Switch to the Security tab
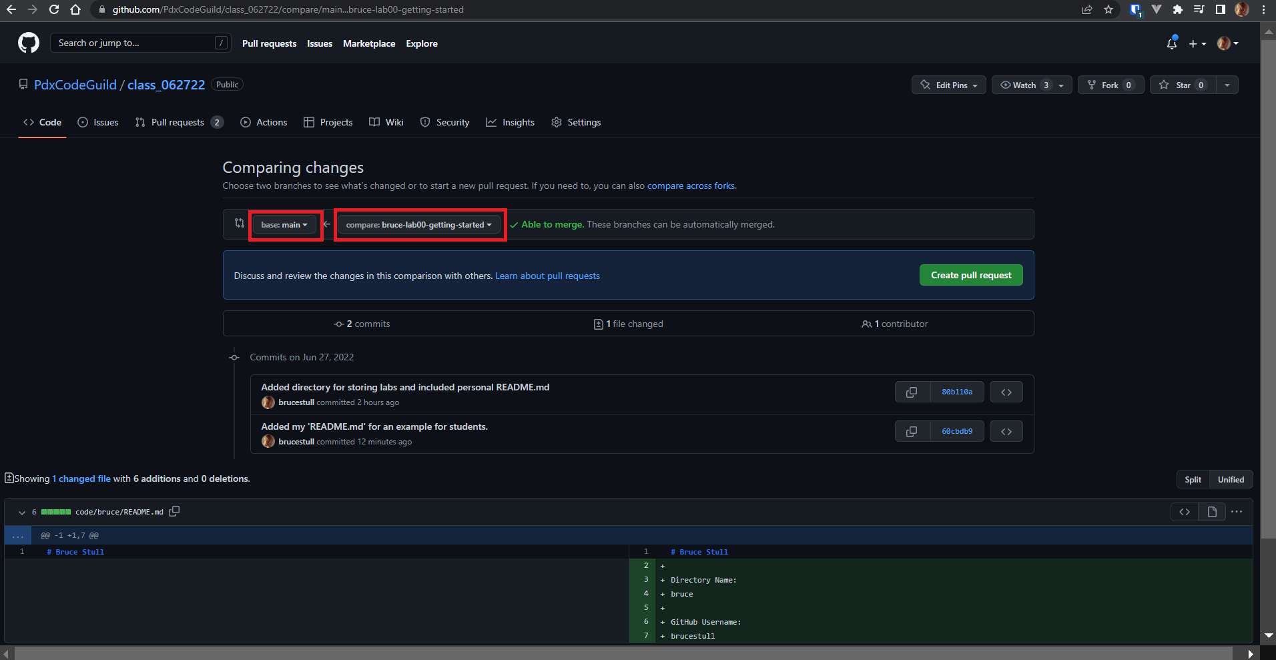The image size is (1276, 660). [x=444, y=122]
